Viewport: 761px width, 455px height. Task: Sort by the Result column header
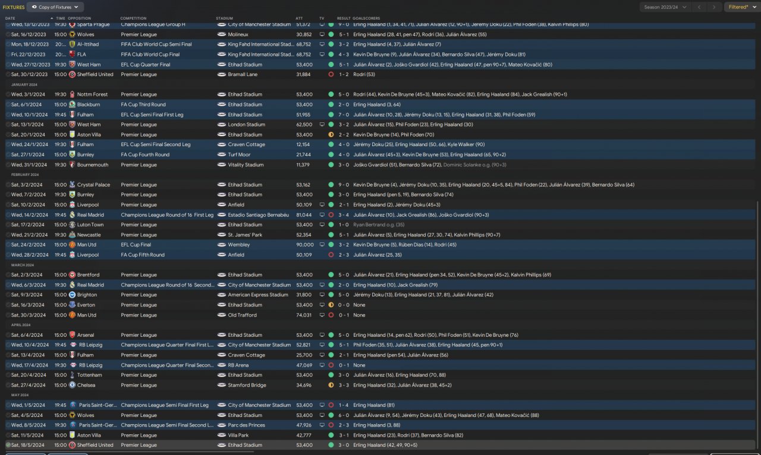click(344, 18)
